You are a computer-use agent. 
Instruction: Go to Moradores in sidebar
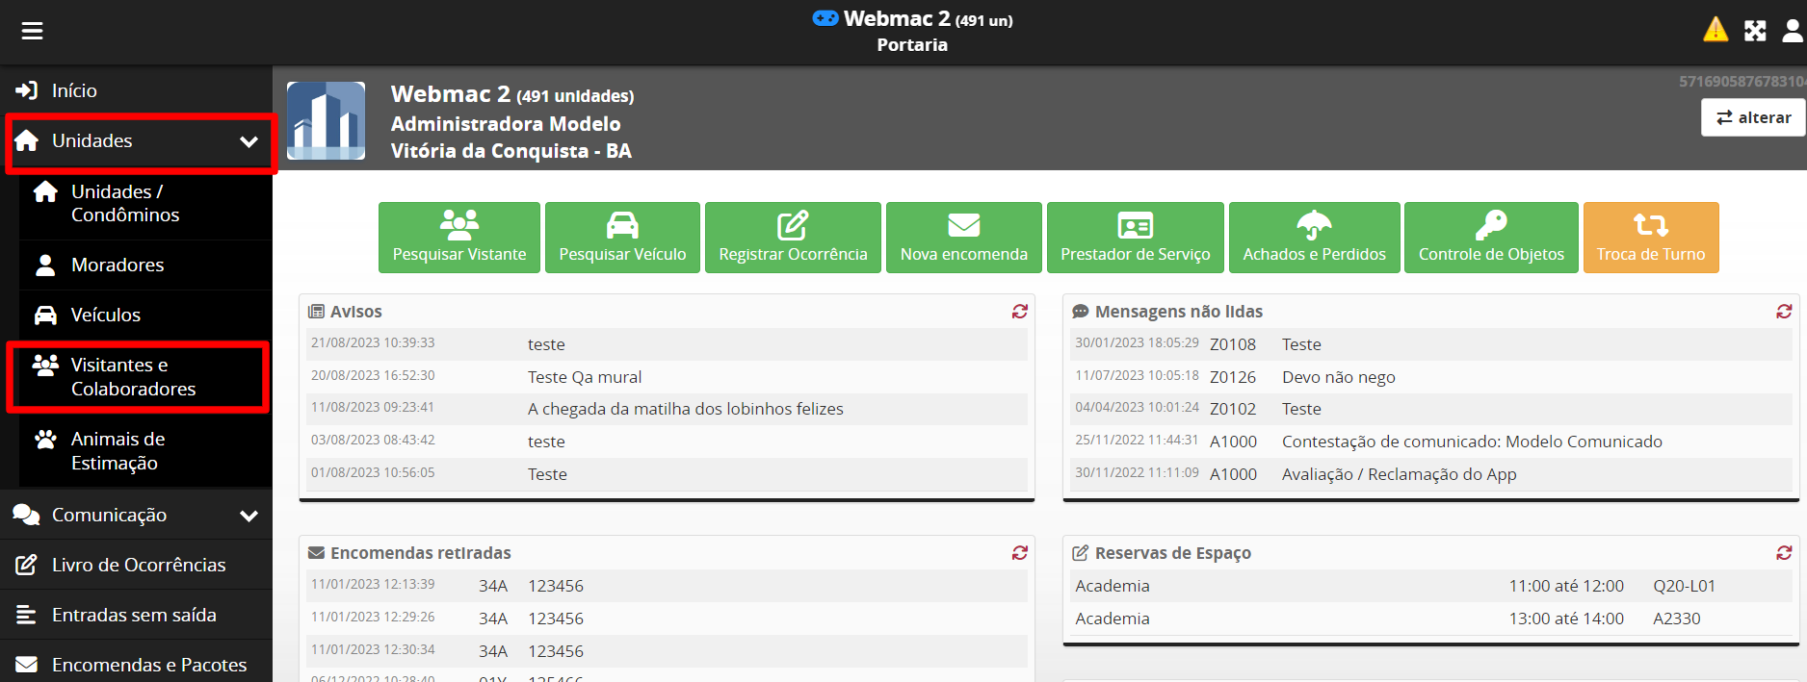pos(117,265)
